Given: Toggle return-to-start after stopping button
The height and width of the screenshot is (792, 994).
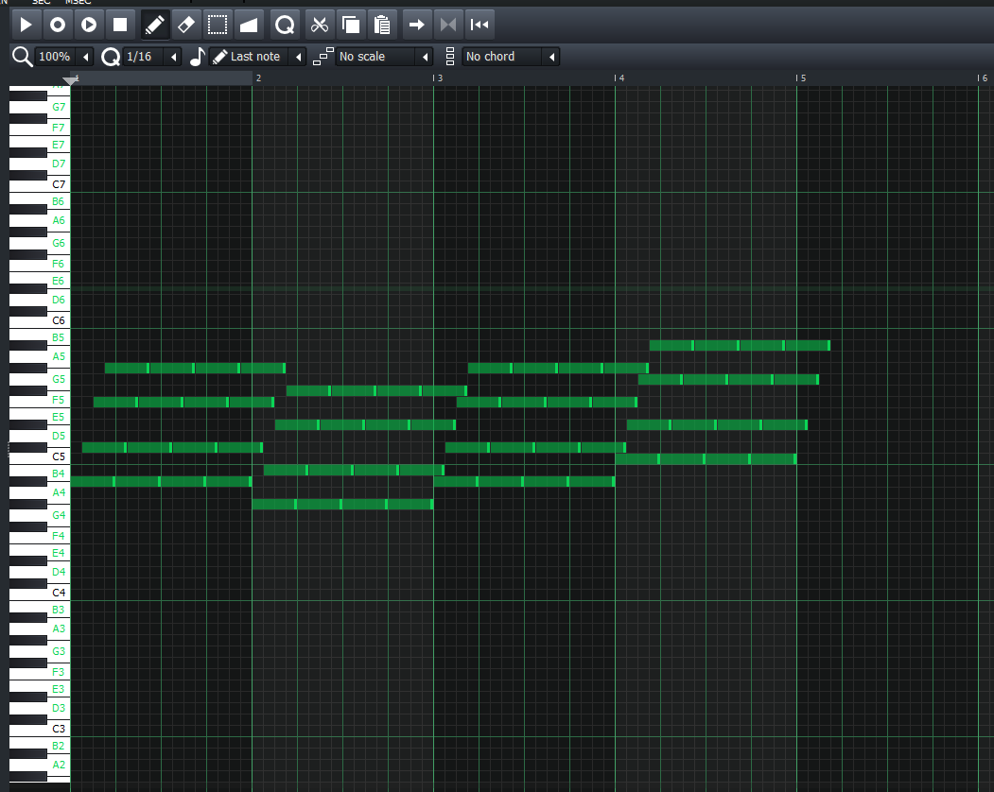Looking at the screenshot, I should pos(480,25).
